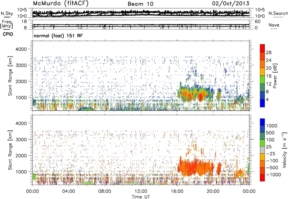Click the "Nave" legend label
The width and height of the screenshot is (288, 199).
pyautogui.click(x=274, y=25)
